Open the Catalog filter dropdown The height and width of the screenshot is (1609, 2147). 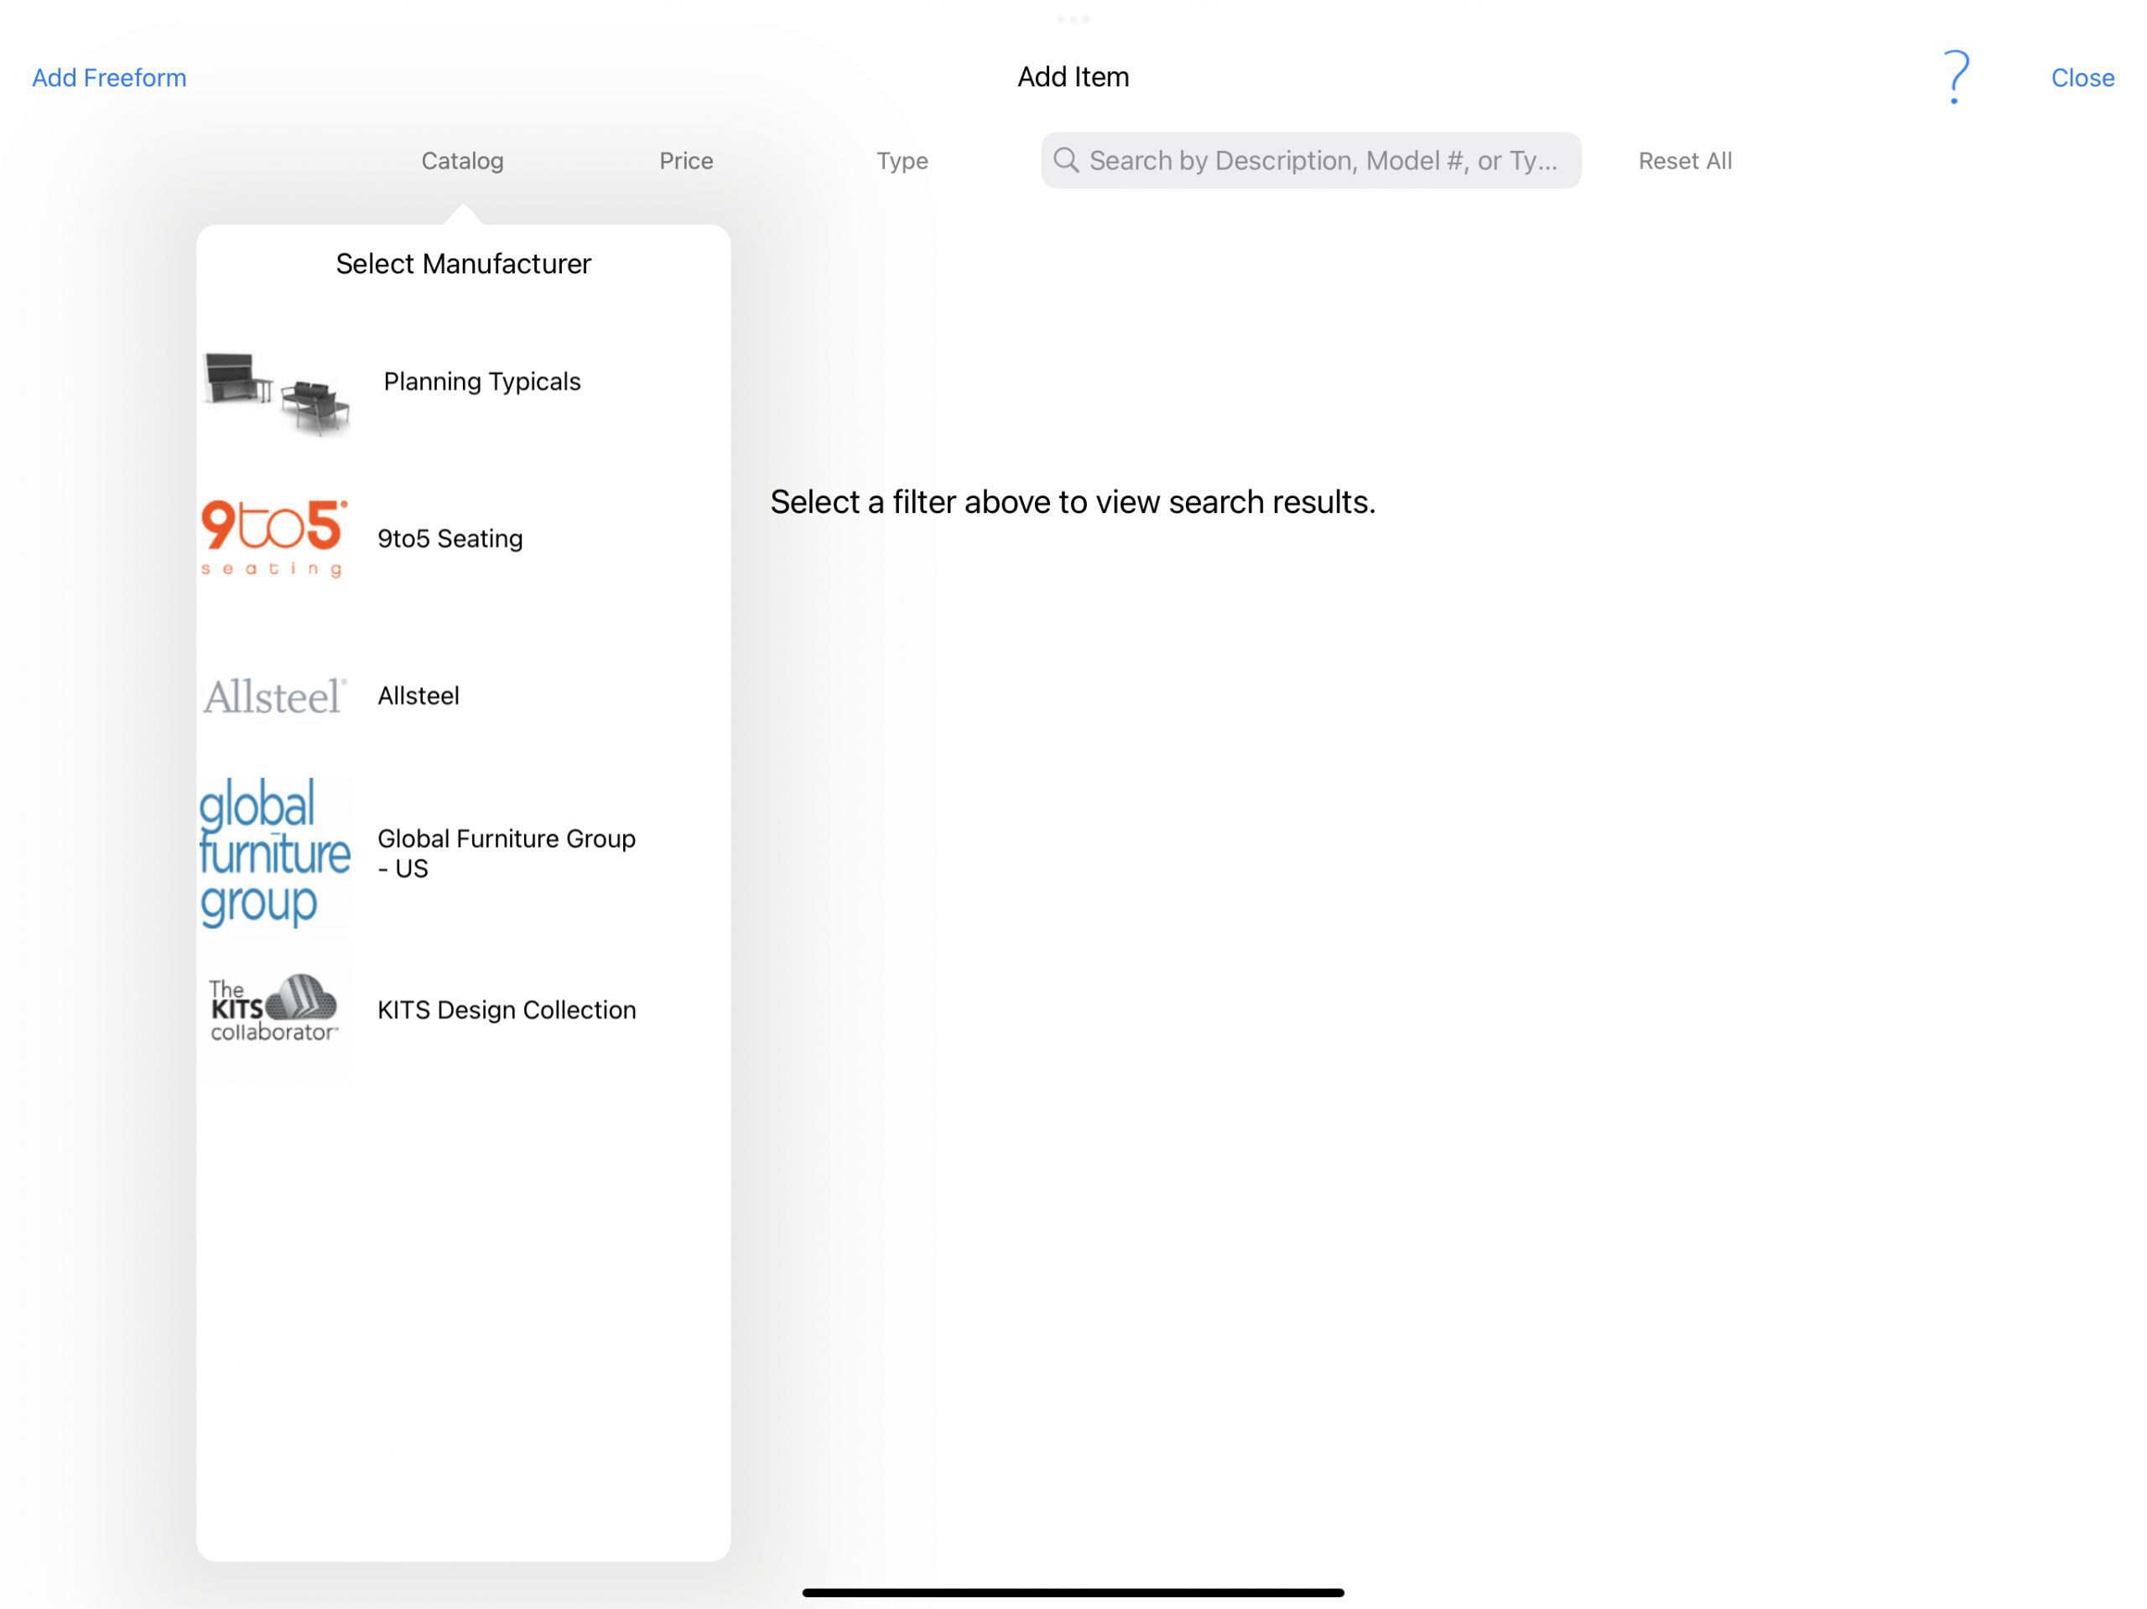click(462, 161)
